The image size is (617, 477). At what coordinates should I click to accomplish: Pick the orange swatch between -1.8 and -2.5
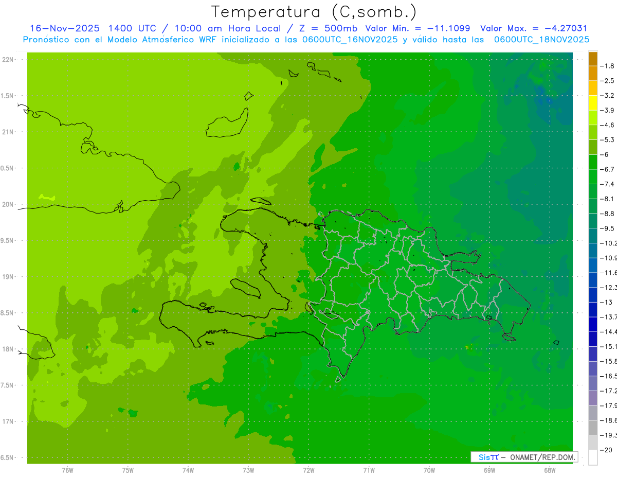pyautogui.click(x=593, y=74)
